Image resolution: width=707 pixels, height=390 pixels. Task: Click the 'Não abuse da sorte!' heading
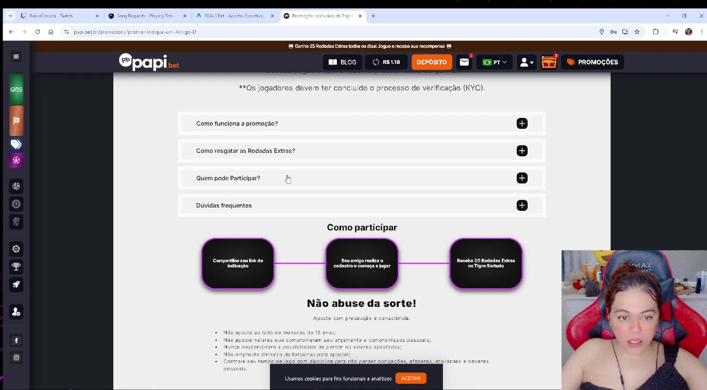click(x=361, y=303)
